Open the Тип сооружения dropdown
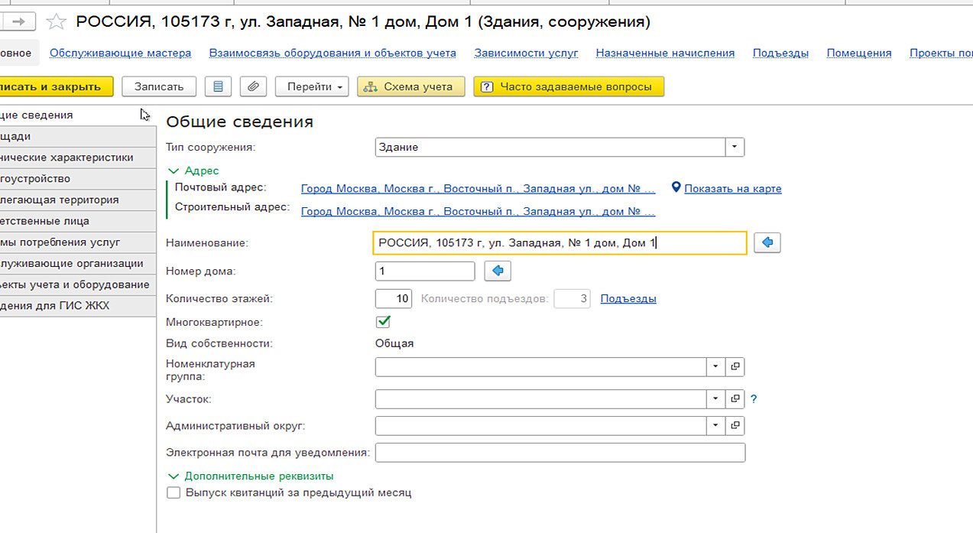Screen dimensions: 973x533 [735, 147]
